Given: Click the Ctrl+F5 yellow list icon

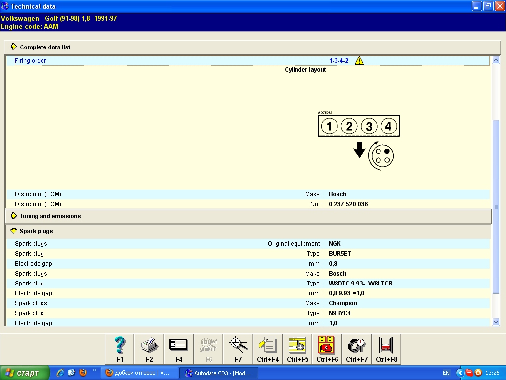Looking at the screenshot, I should (x=297, y=349).
